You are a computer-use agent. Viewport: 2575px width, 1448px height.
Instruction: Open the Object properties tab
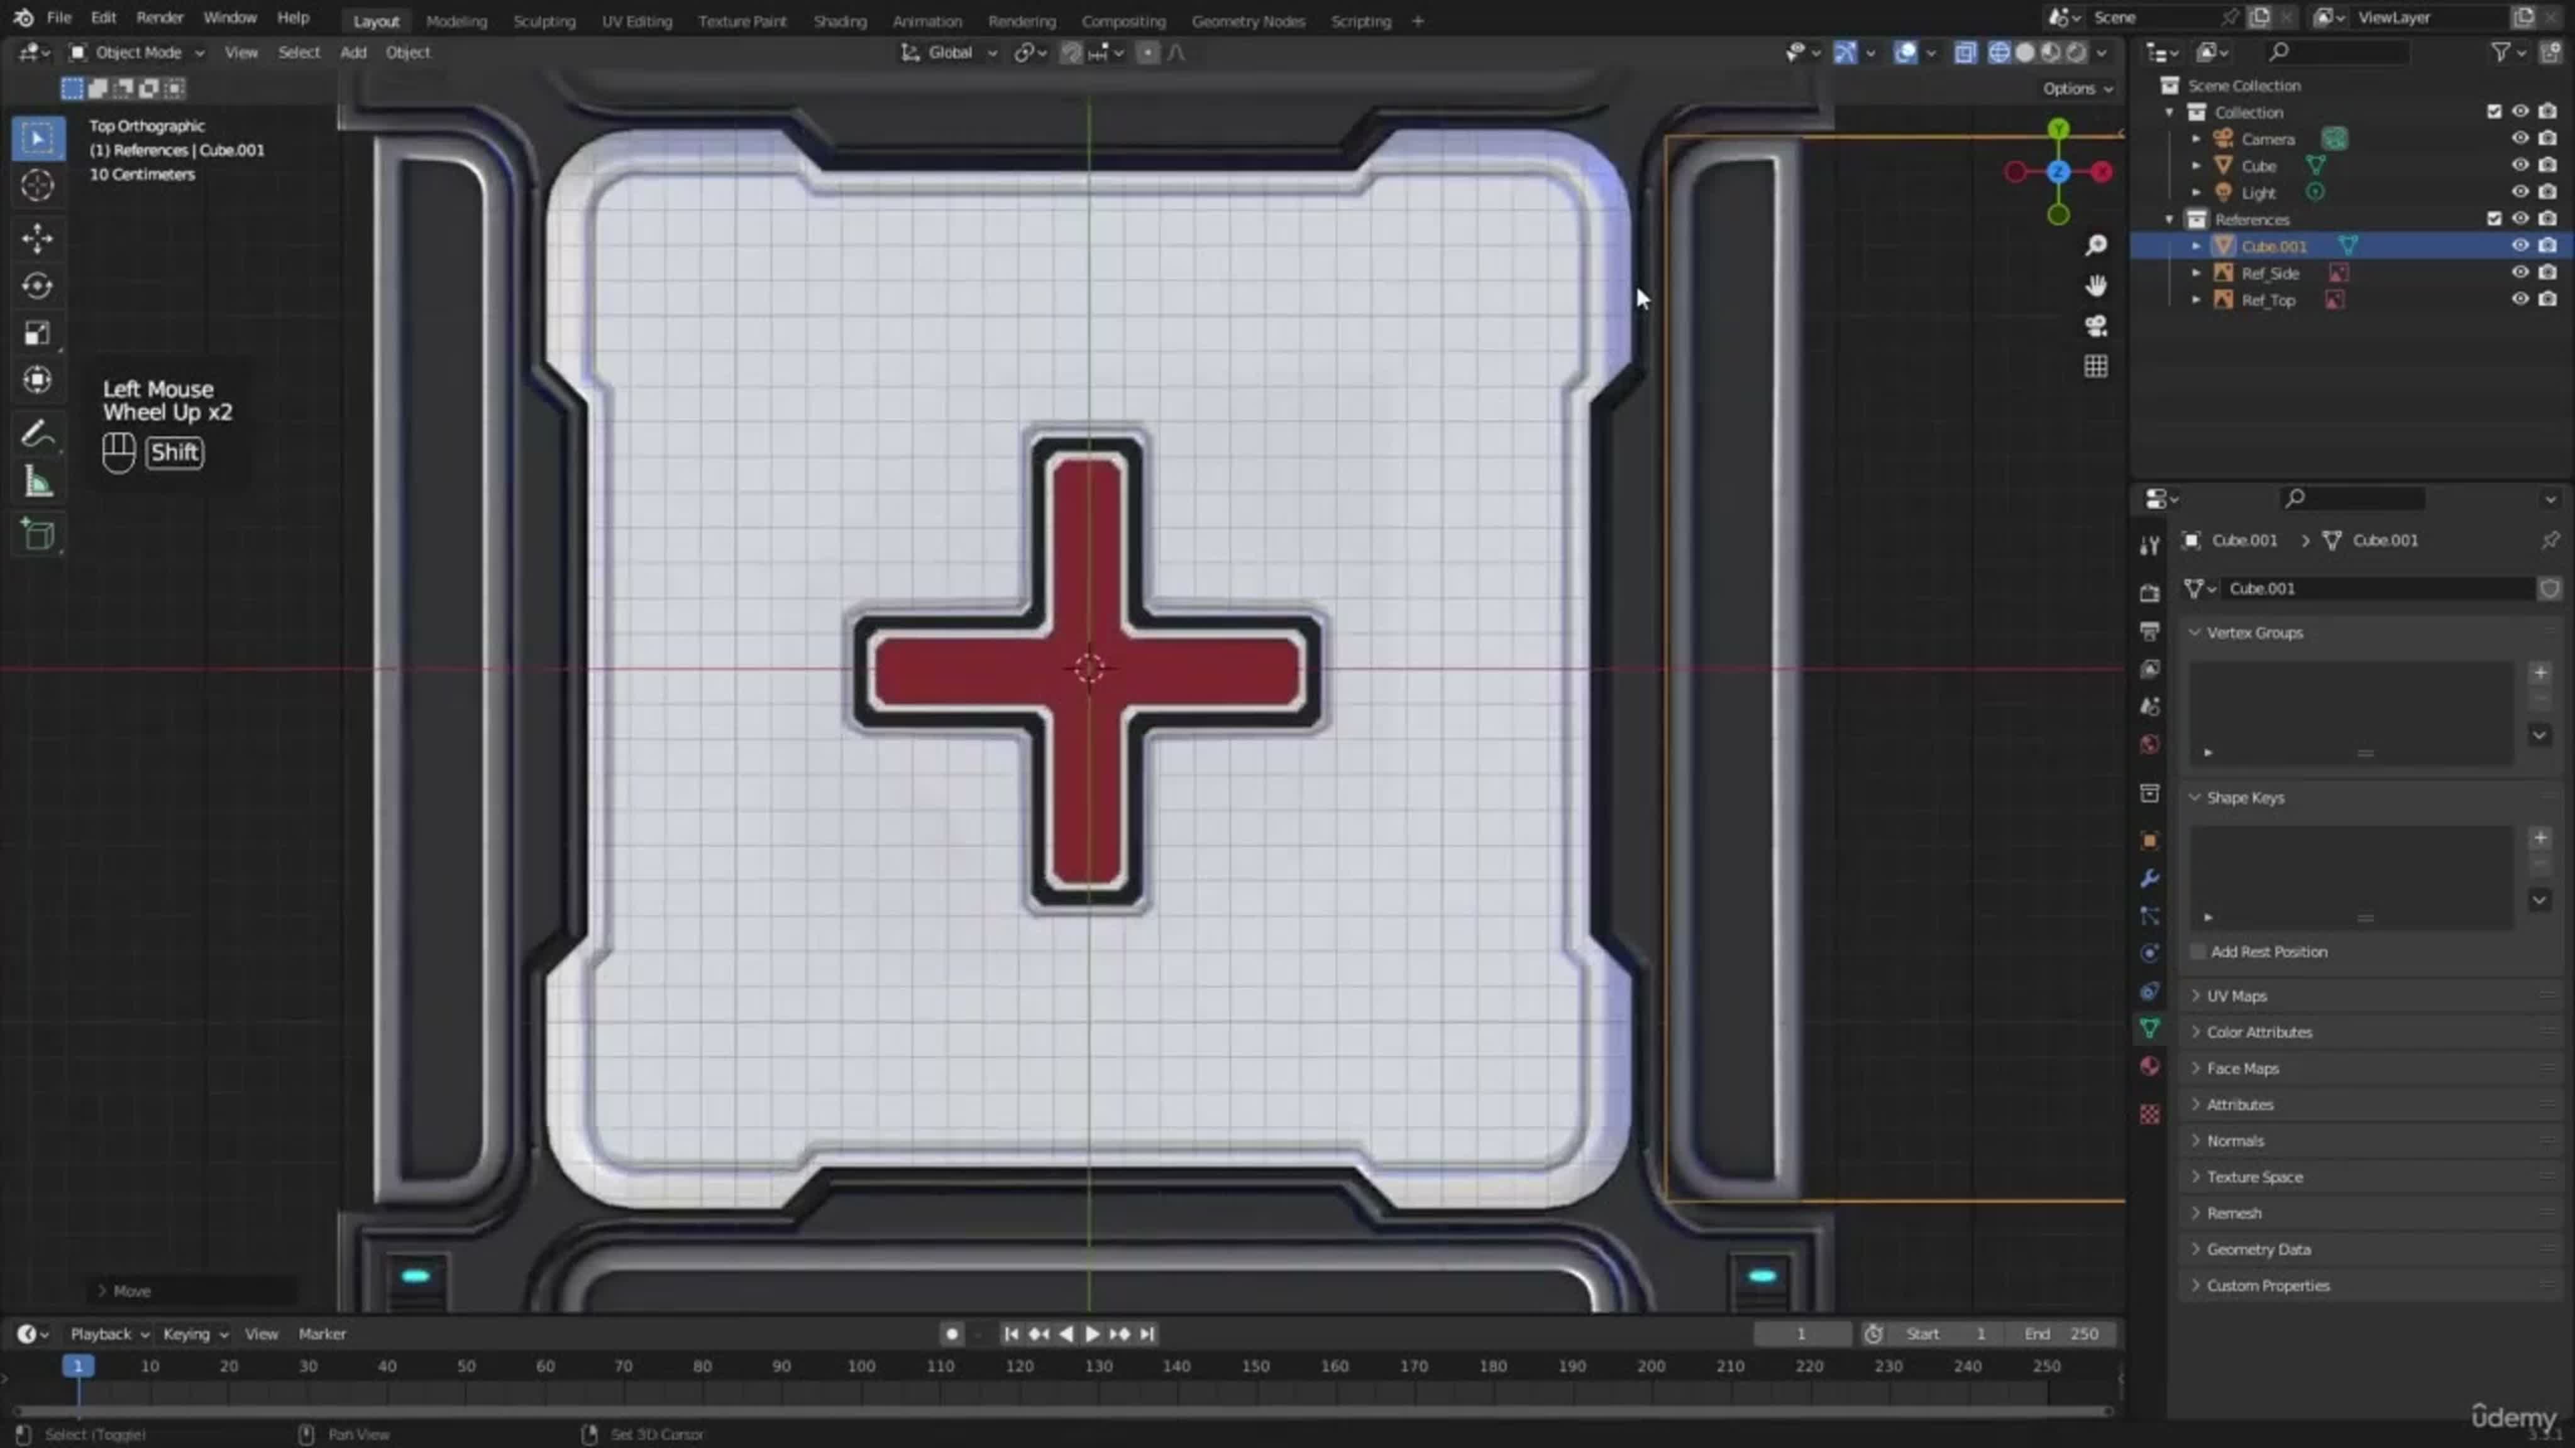click(2149, 842)
